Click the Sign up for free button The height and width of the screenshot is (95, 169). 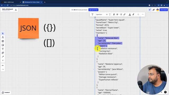93,10
